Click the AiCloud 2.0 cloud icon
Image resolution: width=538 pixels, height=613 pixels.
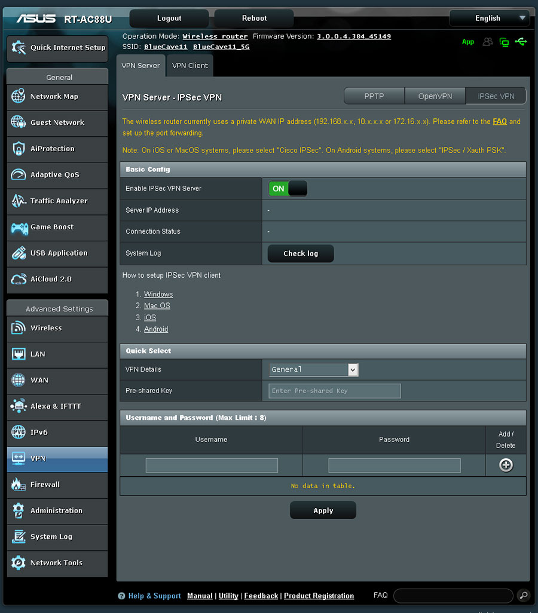(x=19, y=279)
